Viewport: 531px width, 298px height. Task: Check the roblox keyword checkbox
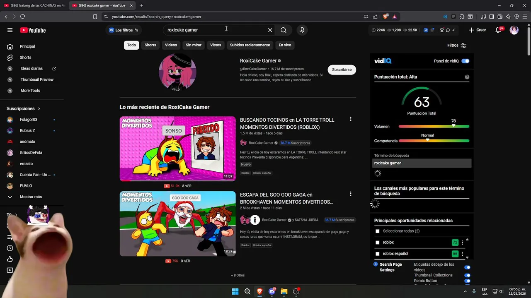377,243
